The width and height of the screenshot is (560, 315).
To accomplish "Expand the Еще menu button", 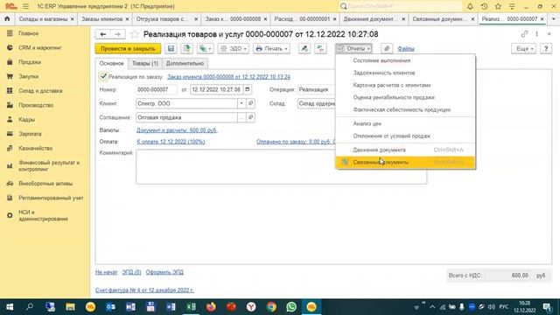I will 524,49.
